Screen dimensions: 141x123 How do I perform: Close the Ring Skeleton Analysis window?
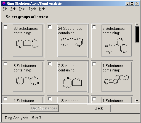click(137, 4)
